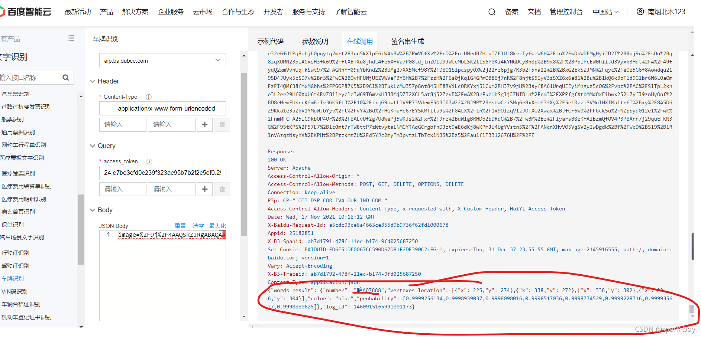This screenshot has height=337, width=701.
Task: Click the Content-Type value field
Action: (x=162, y=108)
